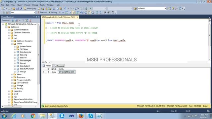
Task: Click the Object Explorer horizontal scrollbar
Action: coord(13,106)
